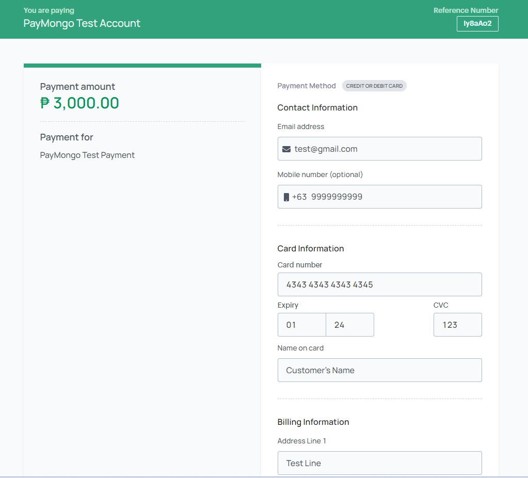Click the Mobile number (optional) label
528x478 pixels.
[x=320, y=174]
